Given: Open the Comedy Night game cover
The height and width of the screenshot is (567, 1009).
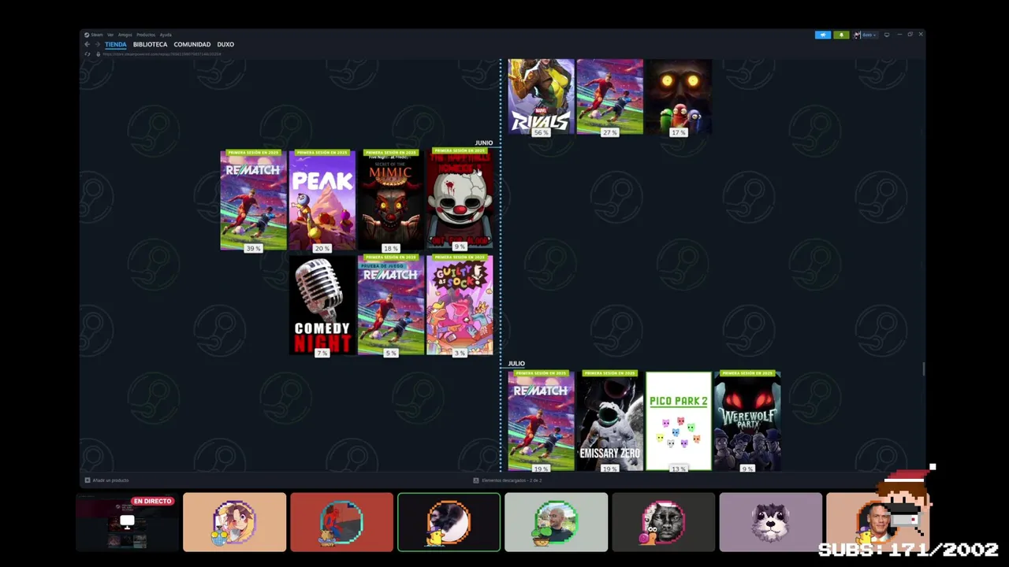Looking at the screenshot, I should tap(322, 305).
